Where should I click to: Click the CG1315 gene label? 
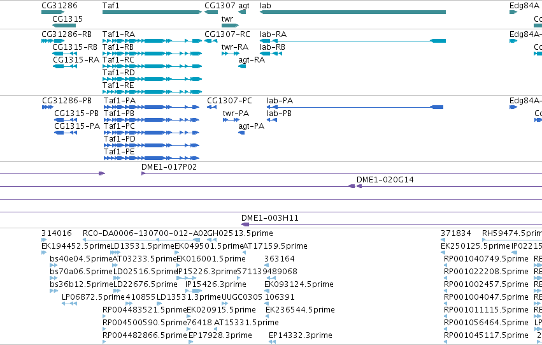68,18
